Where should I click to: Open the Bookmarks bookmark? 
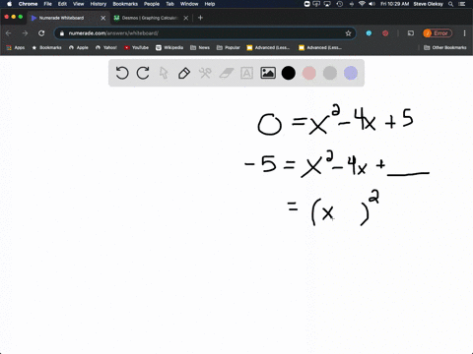(46, 47)
